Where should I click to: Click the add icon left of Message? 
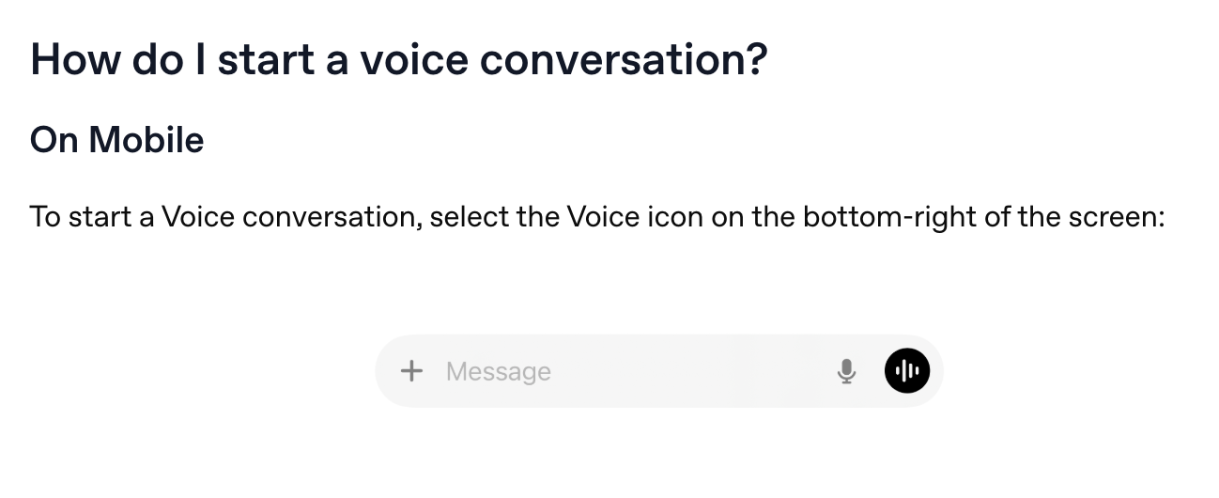click(x=411, y=371)
